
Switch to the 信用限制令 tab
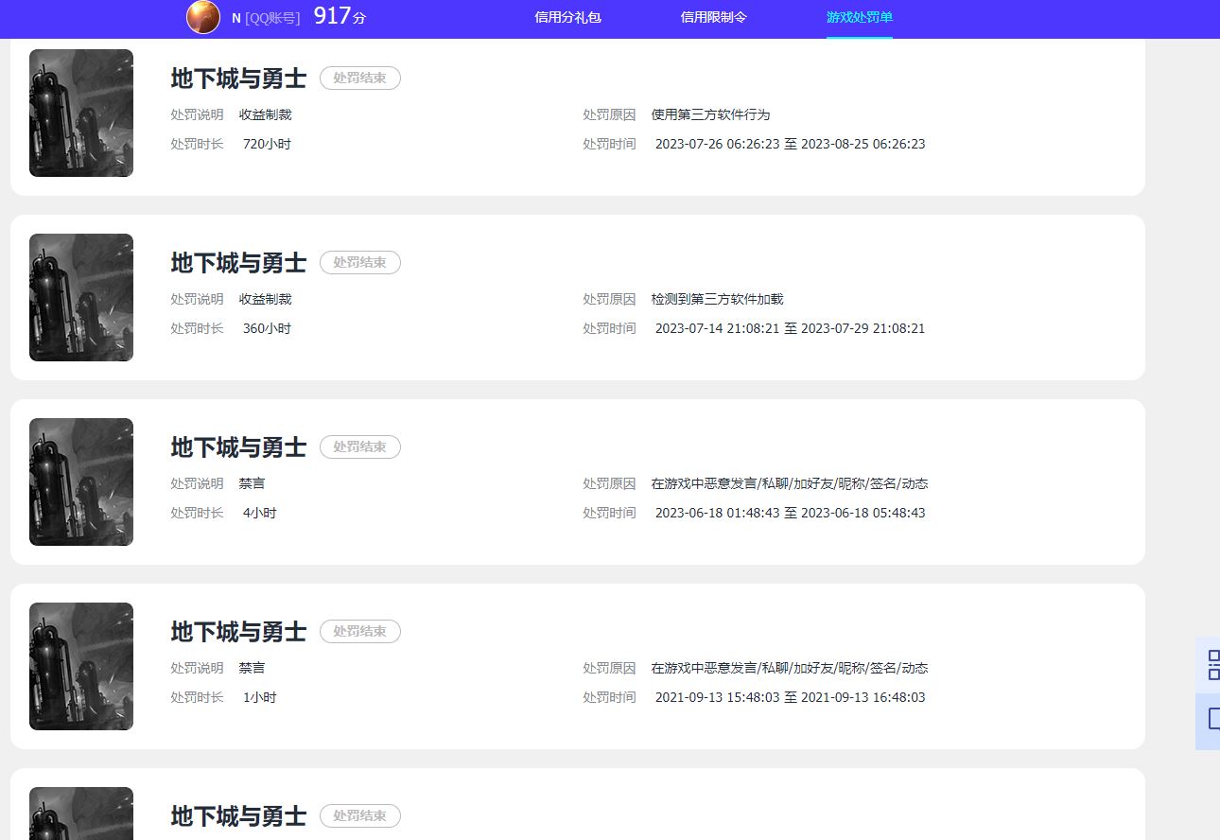(713, 17)
